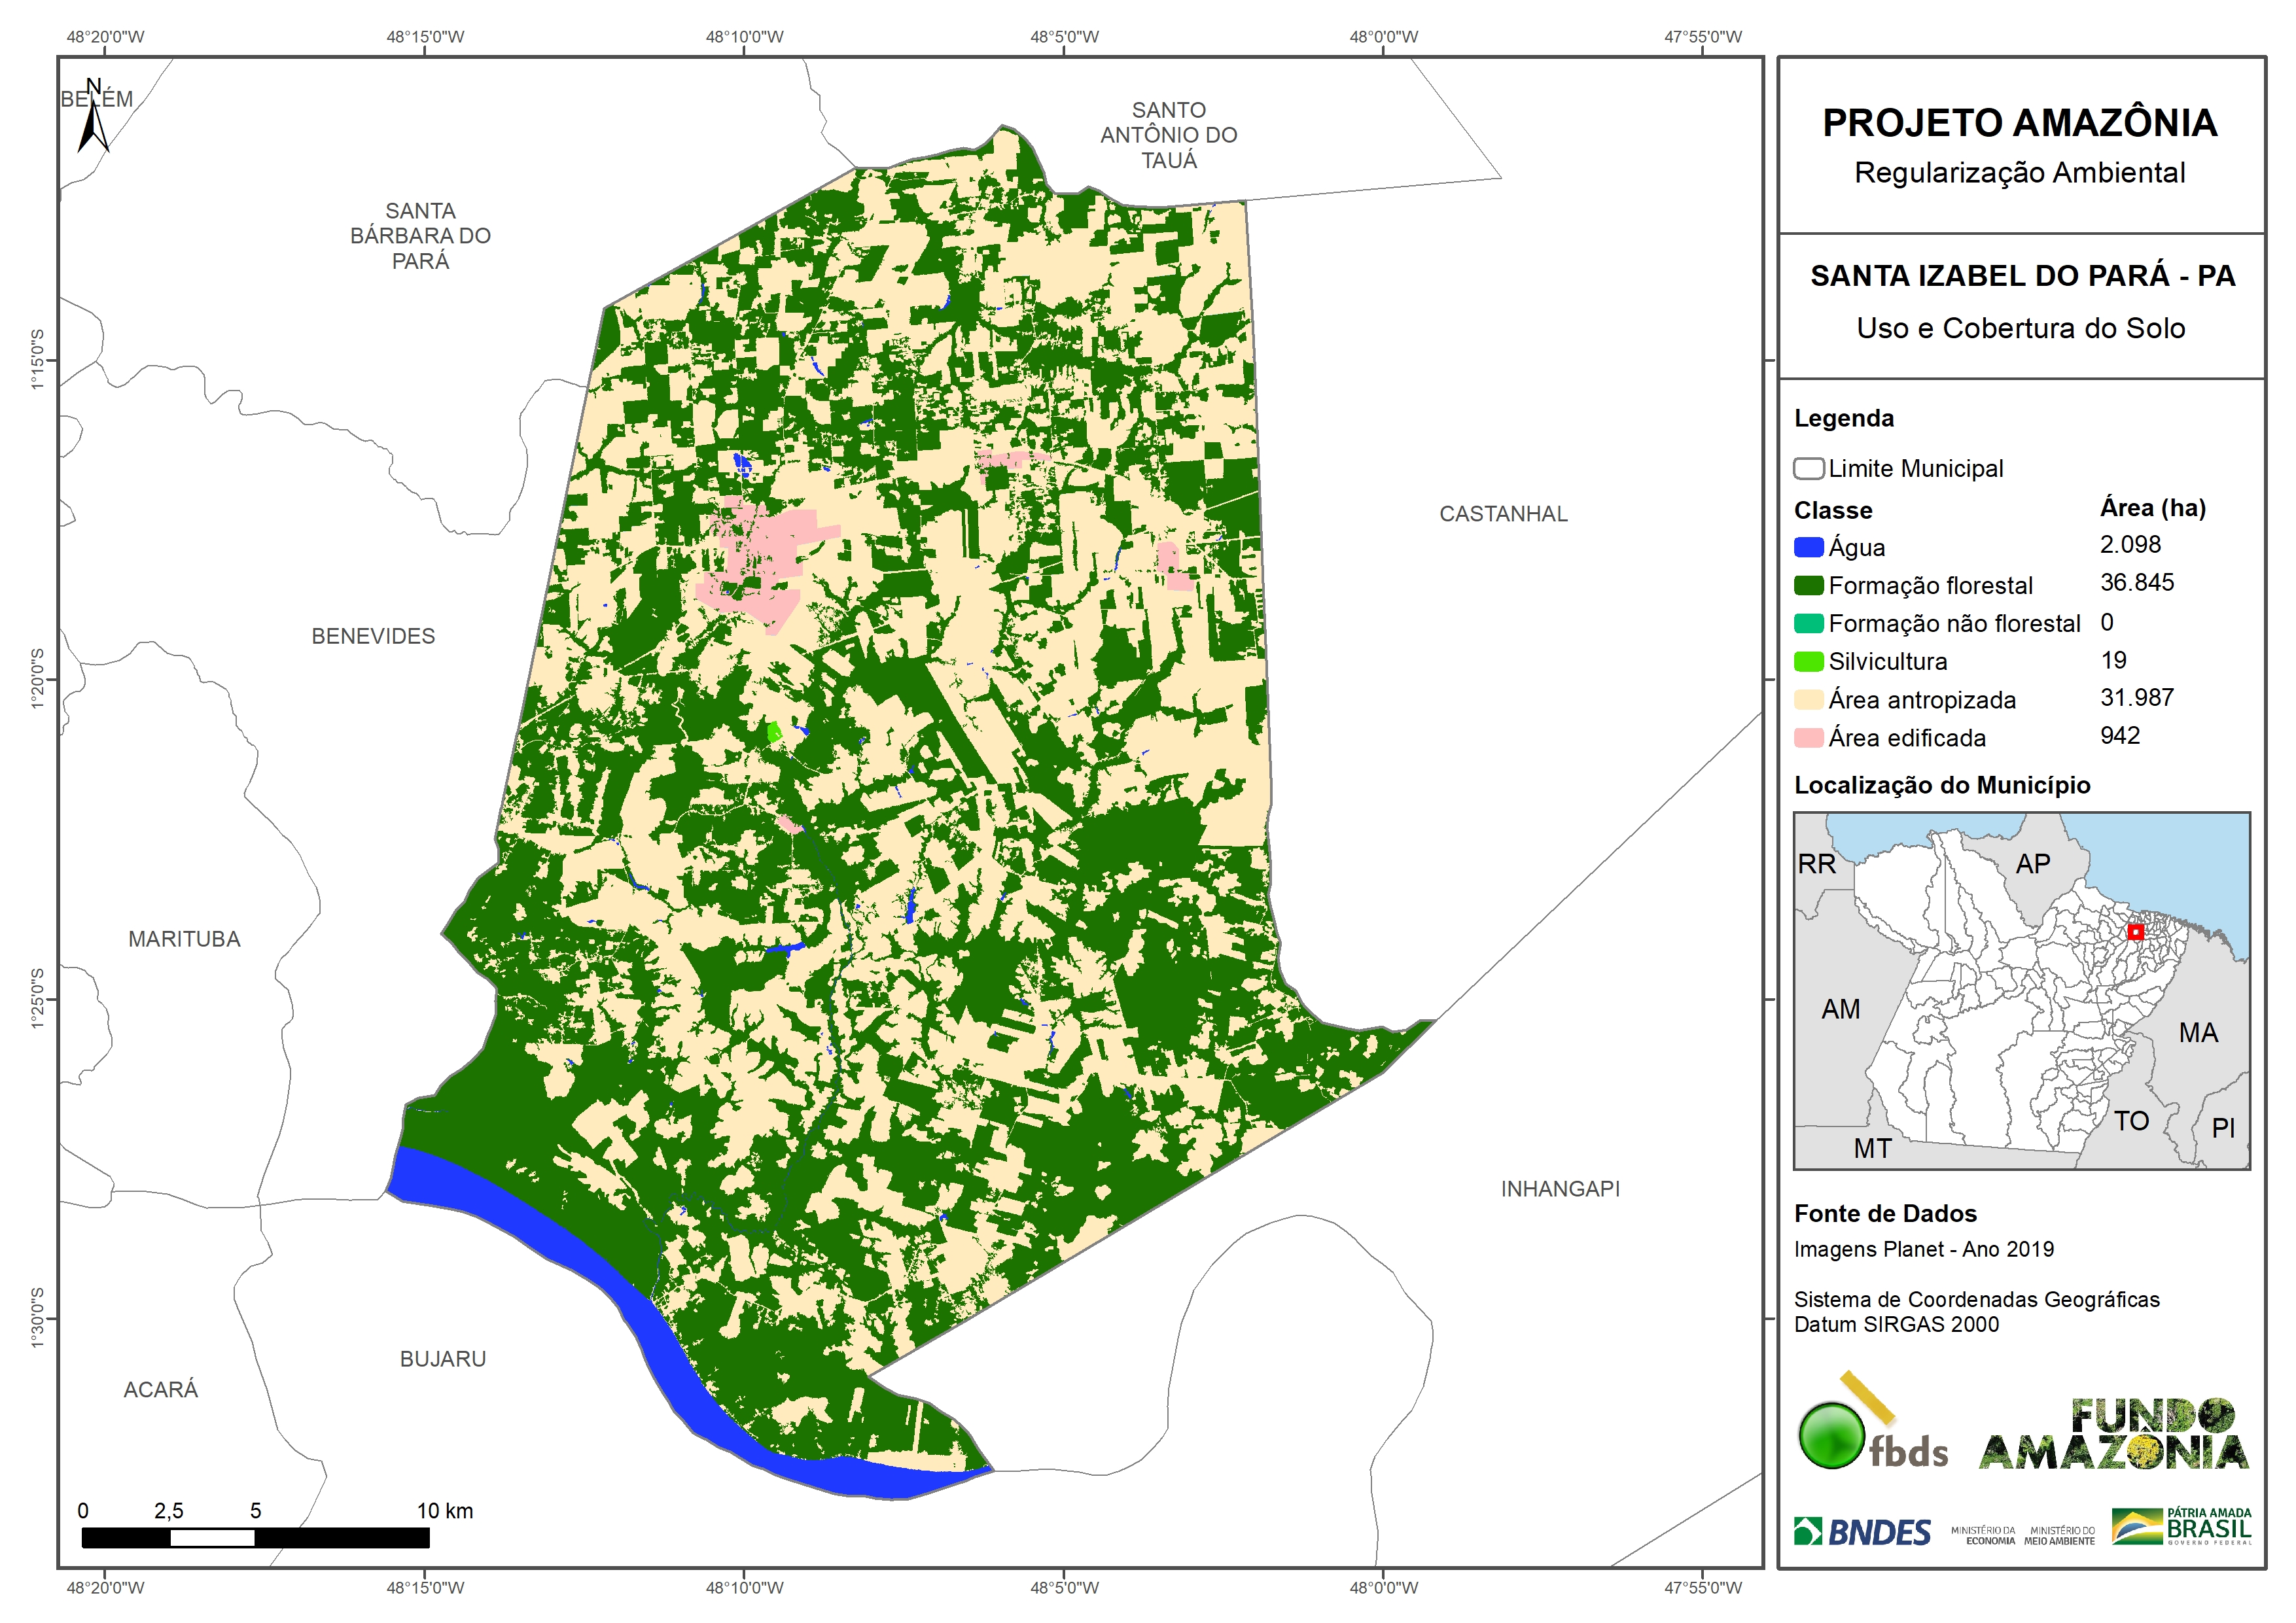Click the scale bar at bottom left
The height and width of the screenshot is (1623, 2296).
[x=255, y=1537]
